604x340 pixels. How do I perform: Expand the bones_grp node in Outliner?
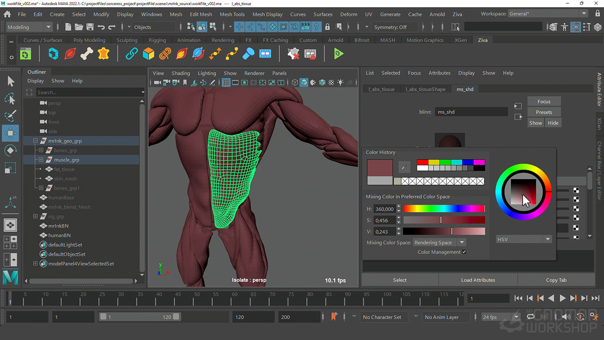click(41, 150)
